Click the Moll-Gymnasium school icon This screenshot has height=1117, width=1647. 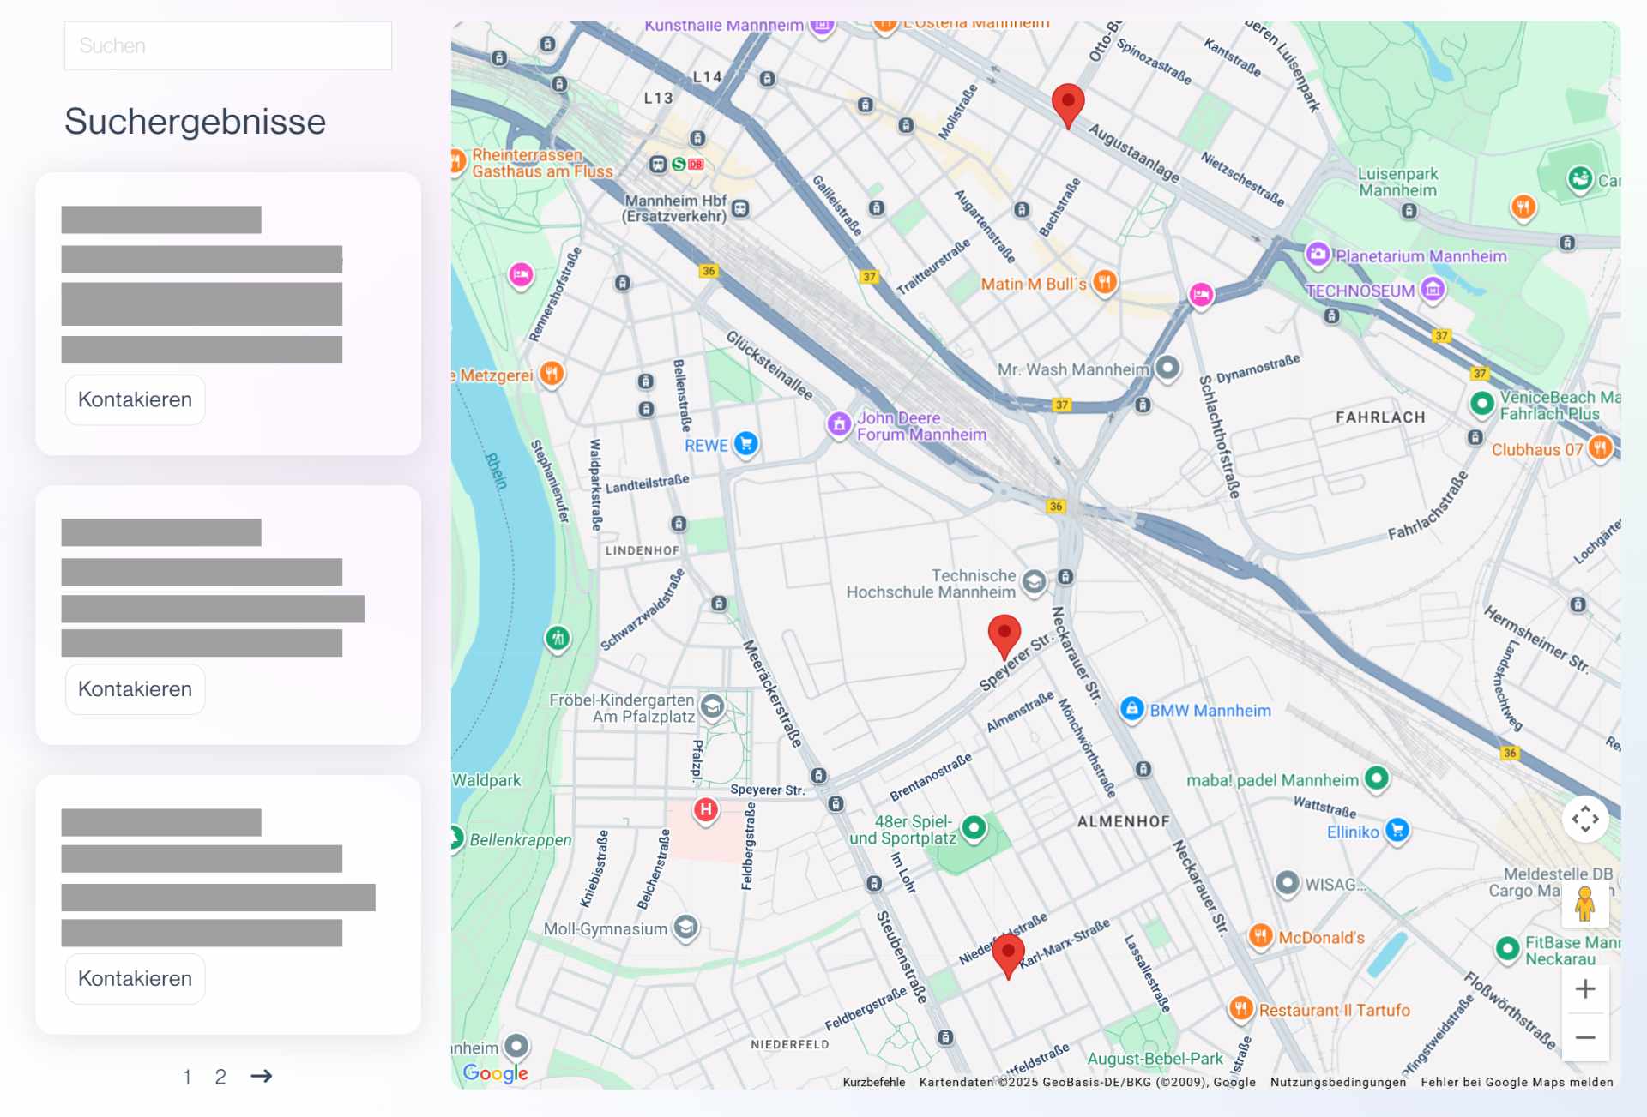pyautogui.click(x=685, y=928)
